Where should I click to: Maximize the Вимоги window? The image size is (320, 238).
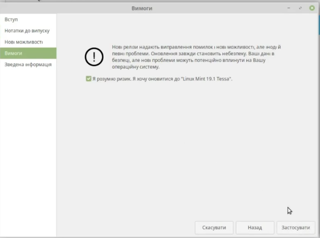pos(300,8)
